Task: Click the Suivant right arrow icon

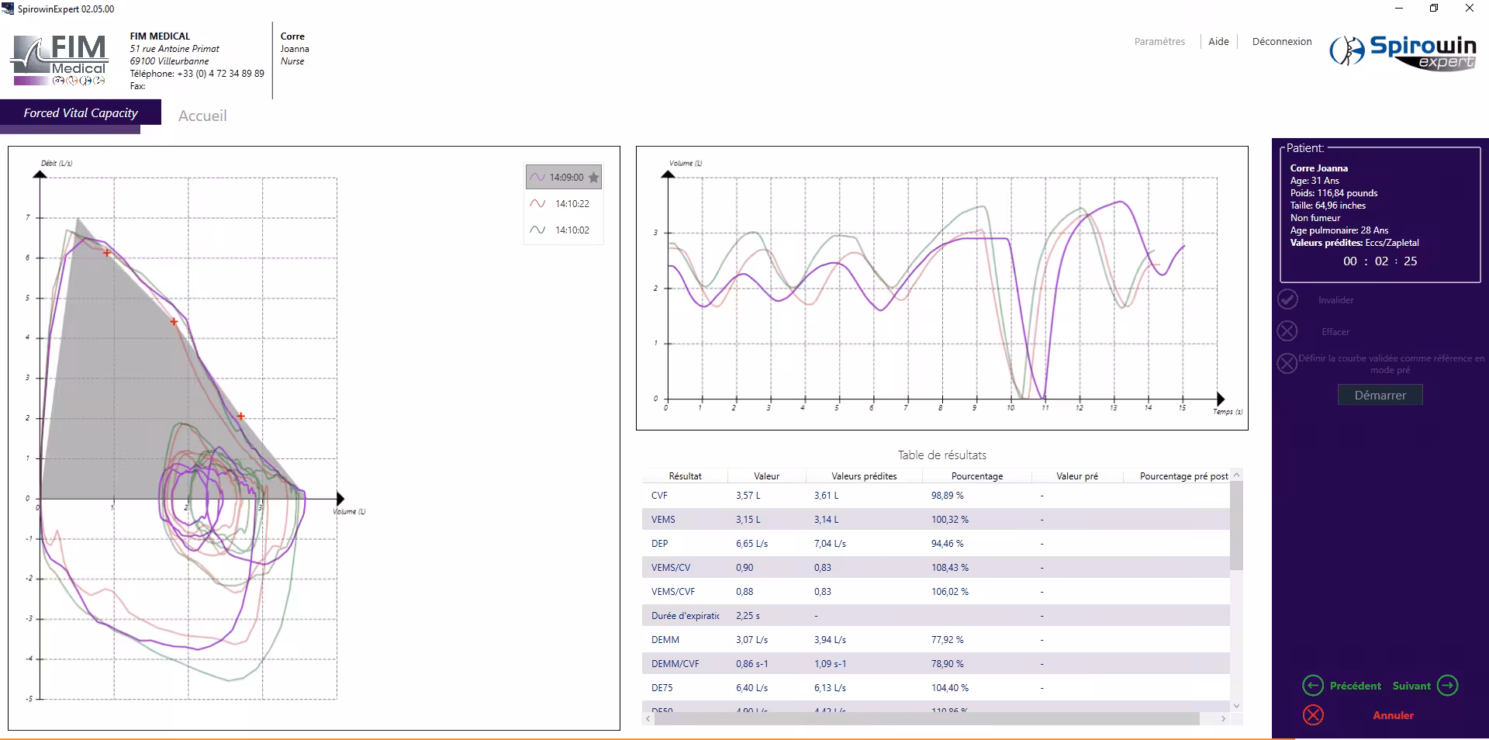Action: click(x=1447, y=686)
